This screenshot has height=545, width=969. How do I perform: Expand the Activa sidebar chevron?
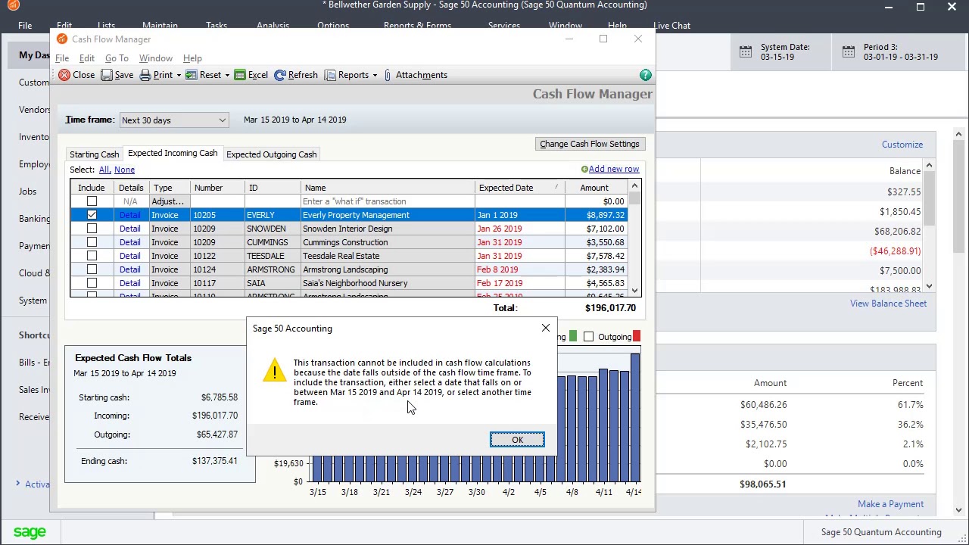coord(17,484)
